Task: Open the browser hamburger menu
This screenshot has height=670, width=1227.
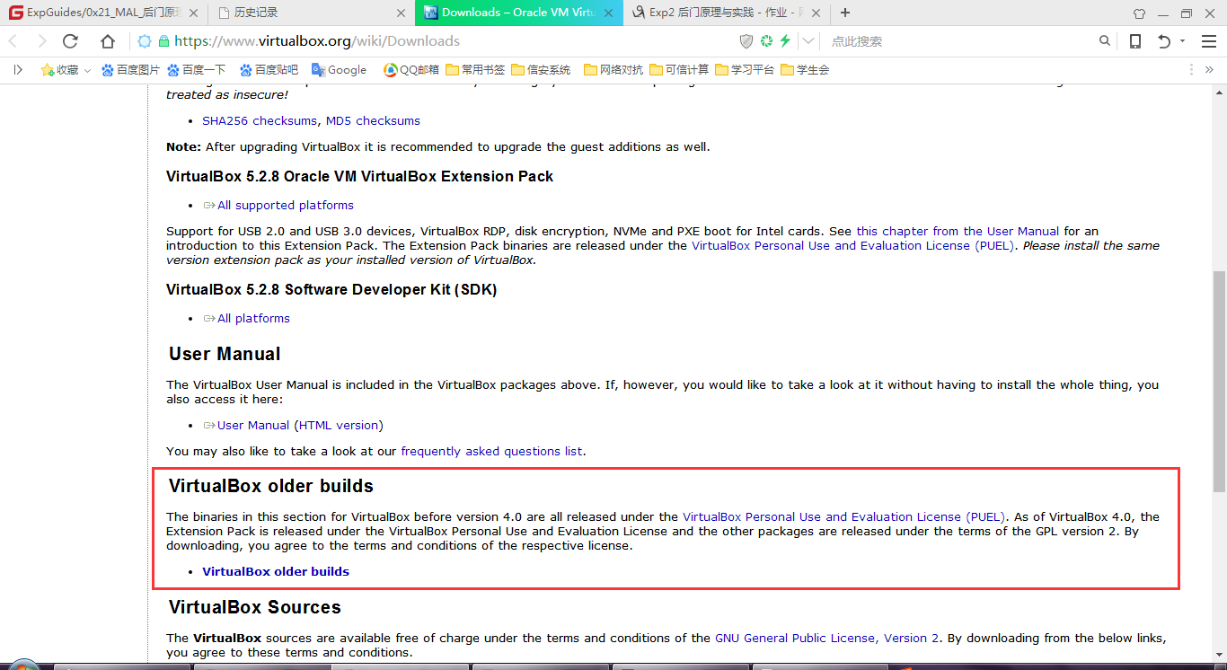Action: coord(1208,41)
